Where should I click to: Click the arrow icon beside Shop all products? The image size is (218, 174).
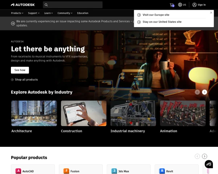click(x=12, y=80)
